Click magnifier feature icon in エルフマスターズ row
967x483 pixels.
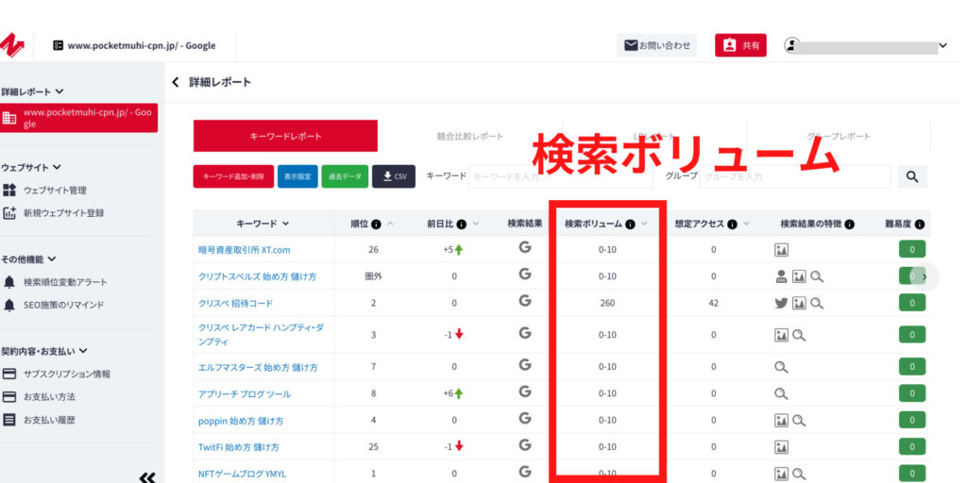781,367
